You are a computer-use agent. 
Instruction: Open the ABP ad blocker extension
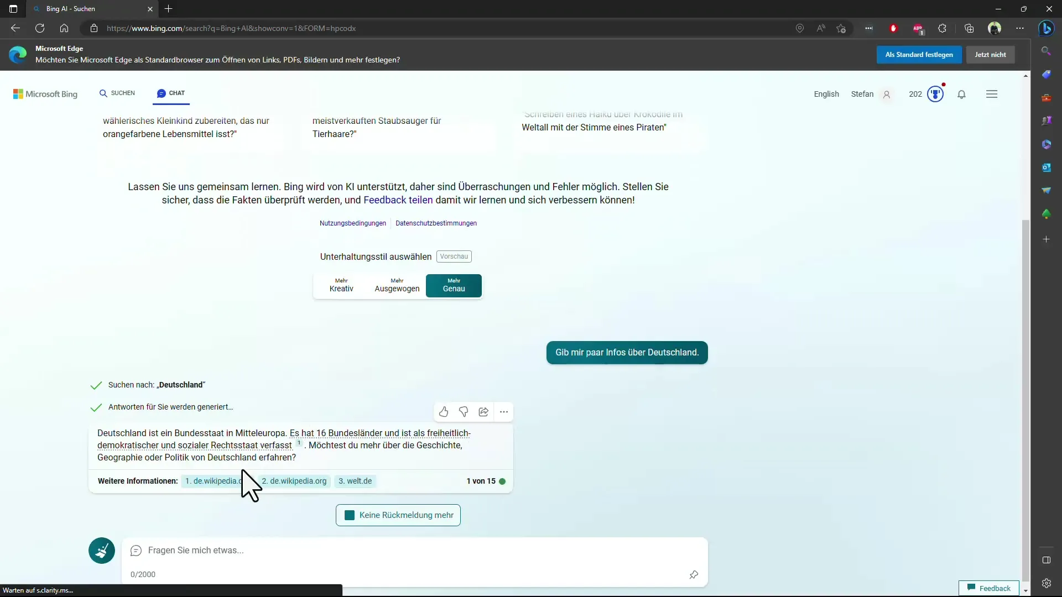(918, 28)
